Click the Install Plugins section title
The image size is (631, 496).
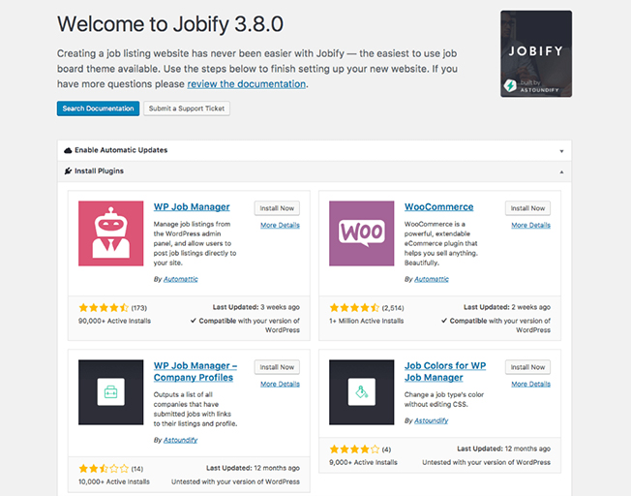point(99,171)
